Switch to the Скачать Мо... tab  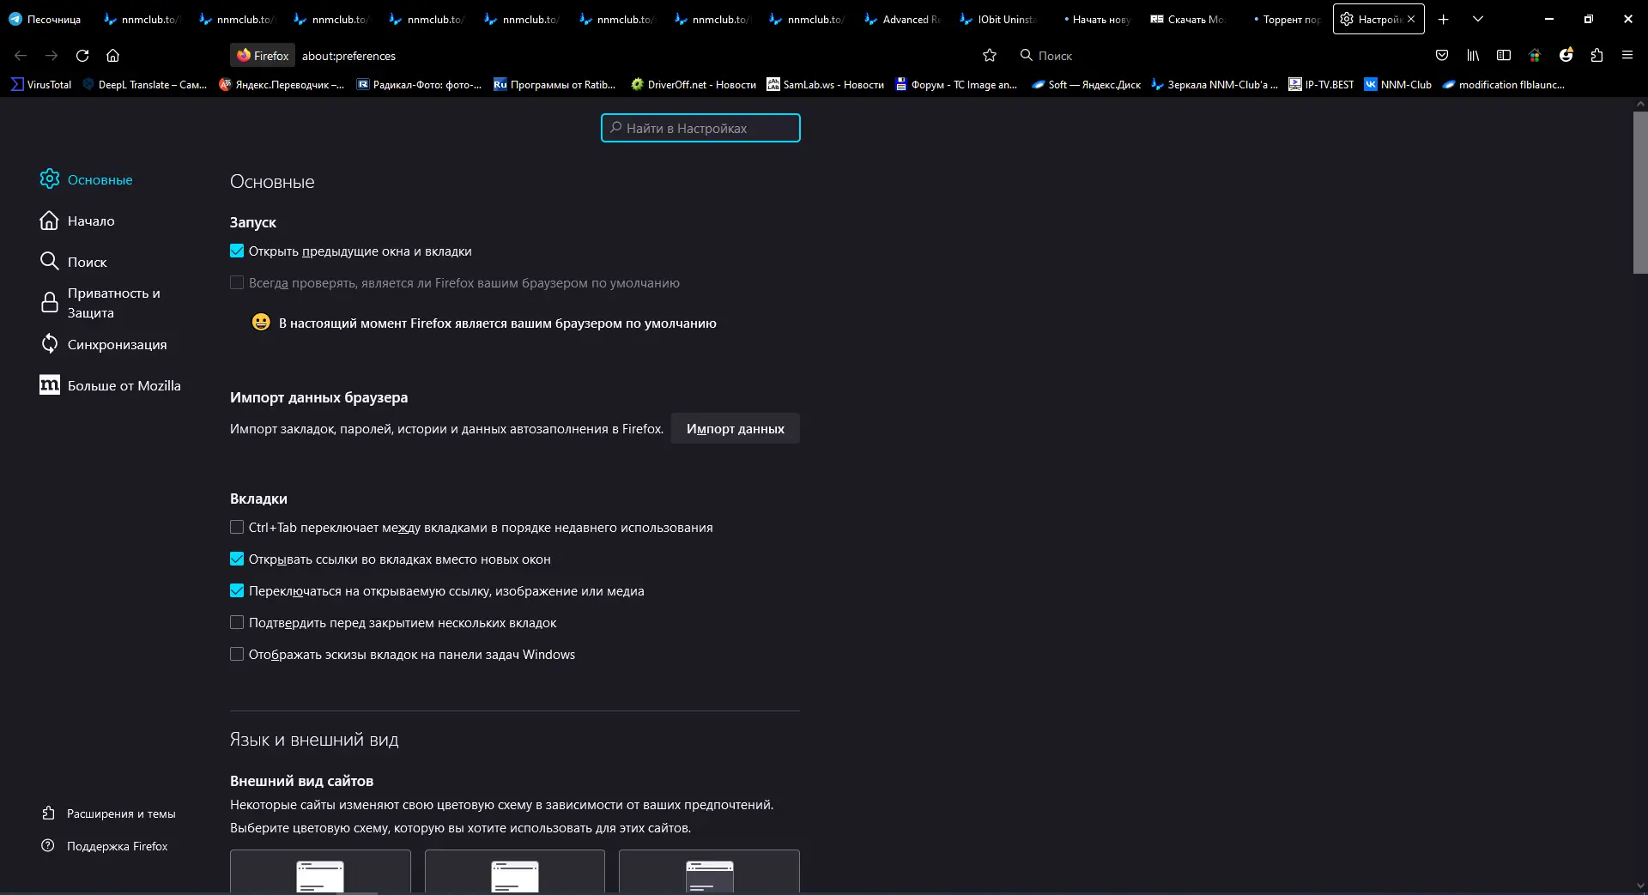(1190, 19)
